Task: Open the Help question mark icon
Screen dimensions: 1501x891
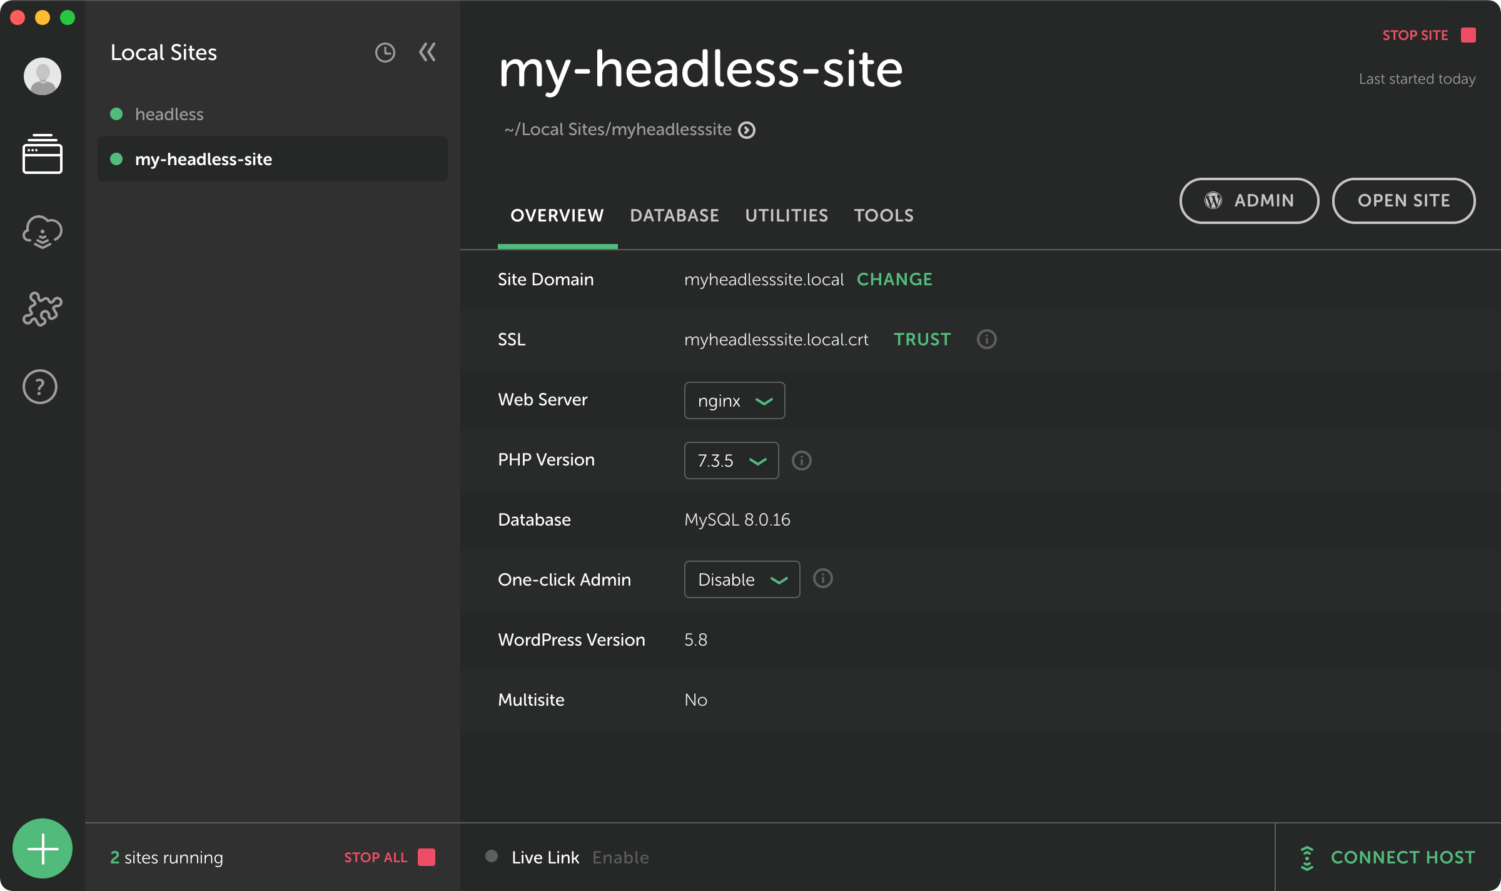Action: pyautogui.click(x=40, y=387)
